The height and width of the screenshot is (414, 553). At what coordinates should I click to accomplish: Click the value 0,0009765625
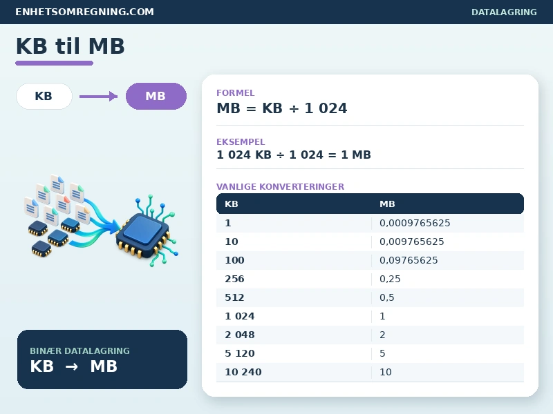coord(415,223)
